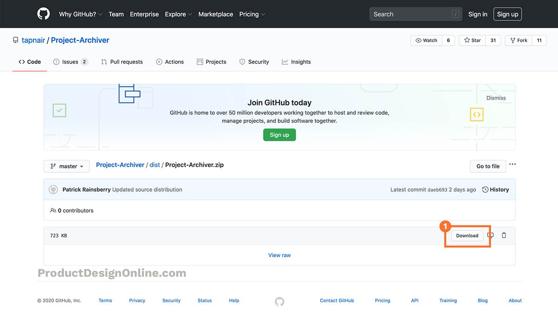The image size is (558, 314).
Task: Select the 723 KB file size text
Action: click(x=59, y=236)
